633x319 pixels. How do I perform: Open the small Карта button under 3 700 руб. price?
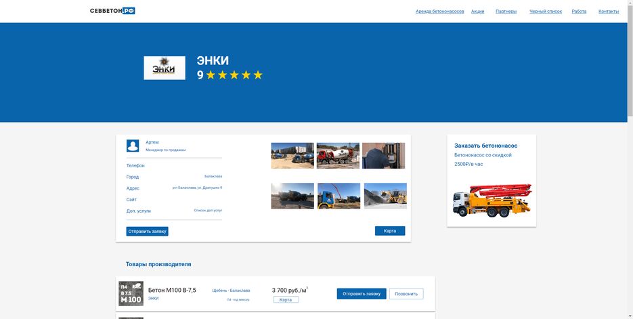[286, 299]
